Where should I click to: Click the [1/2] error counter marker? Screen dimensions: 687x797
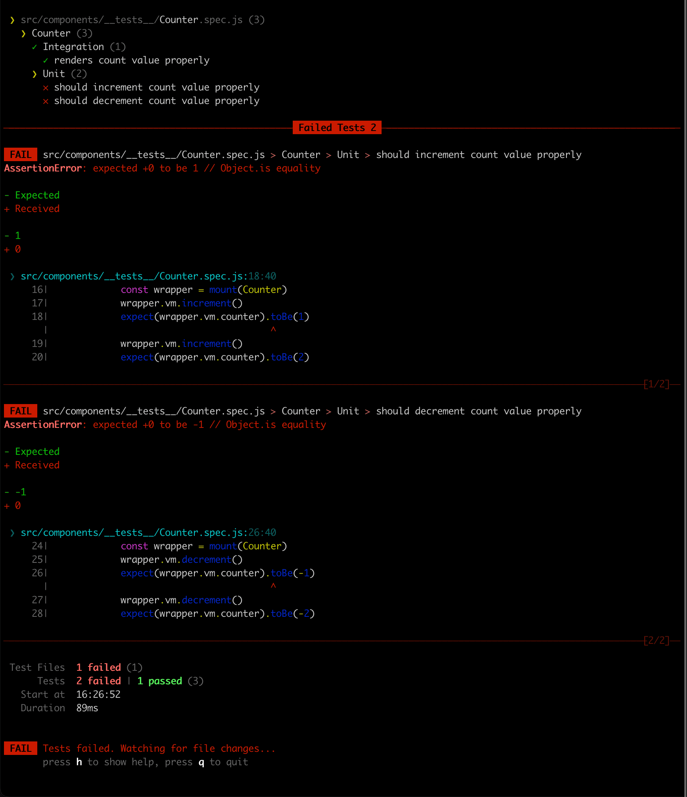656,384
